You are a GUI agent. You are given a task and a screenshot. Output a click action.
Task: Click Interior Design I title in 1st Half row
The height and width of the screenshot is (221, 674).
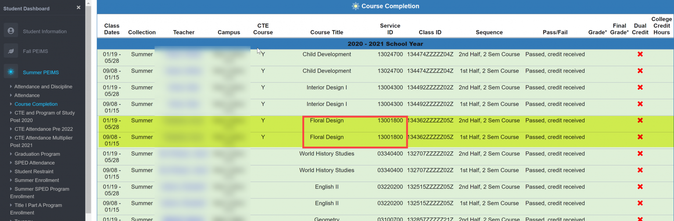[327, 104]
